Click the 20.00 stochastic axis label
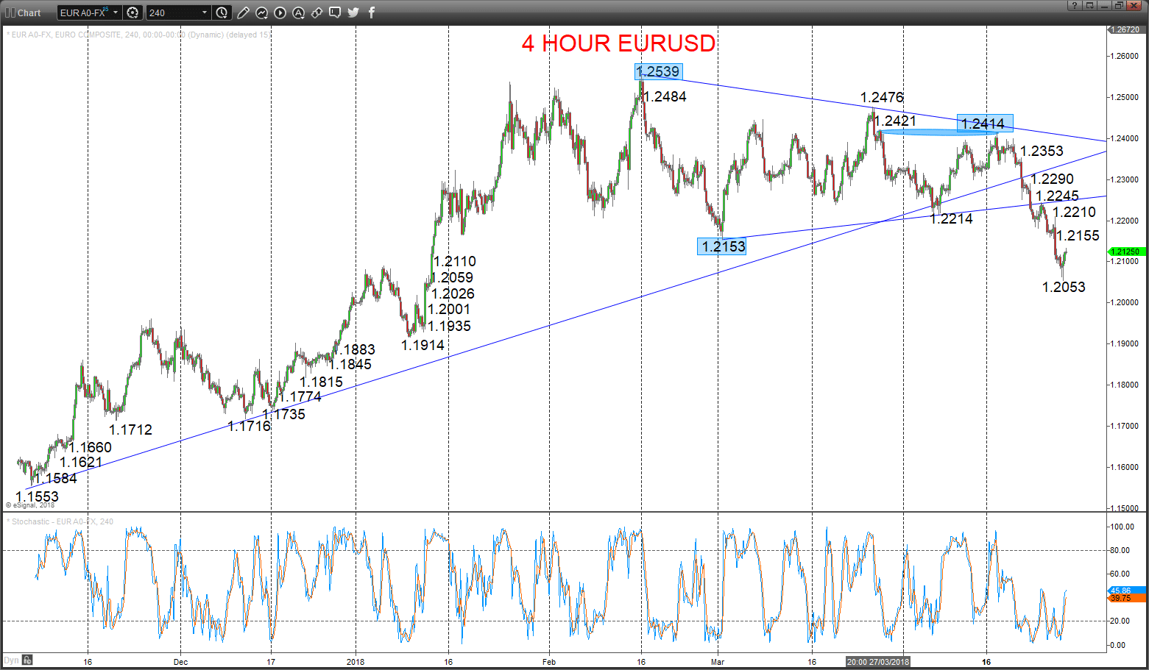This screenshot has height=670, width=1149. point(1119,621)
